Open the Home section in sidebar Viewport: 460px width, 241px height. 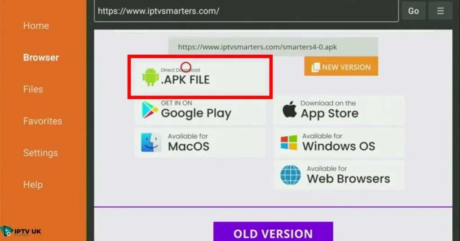click(36, 26)
